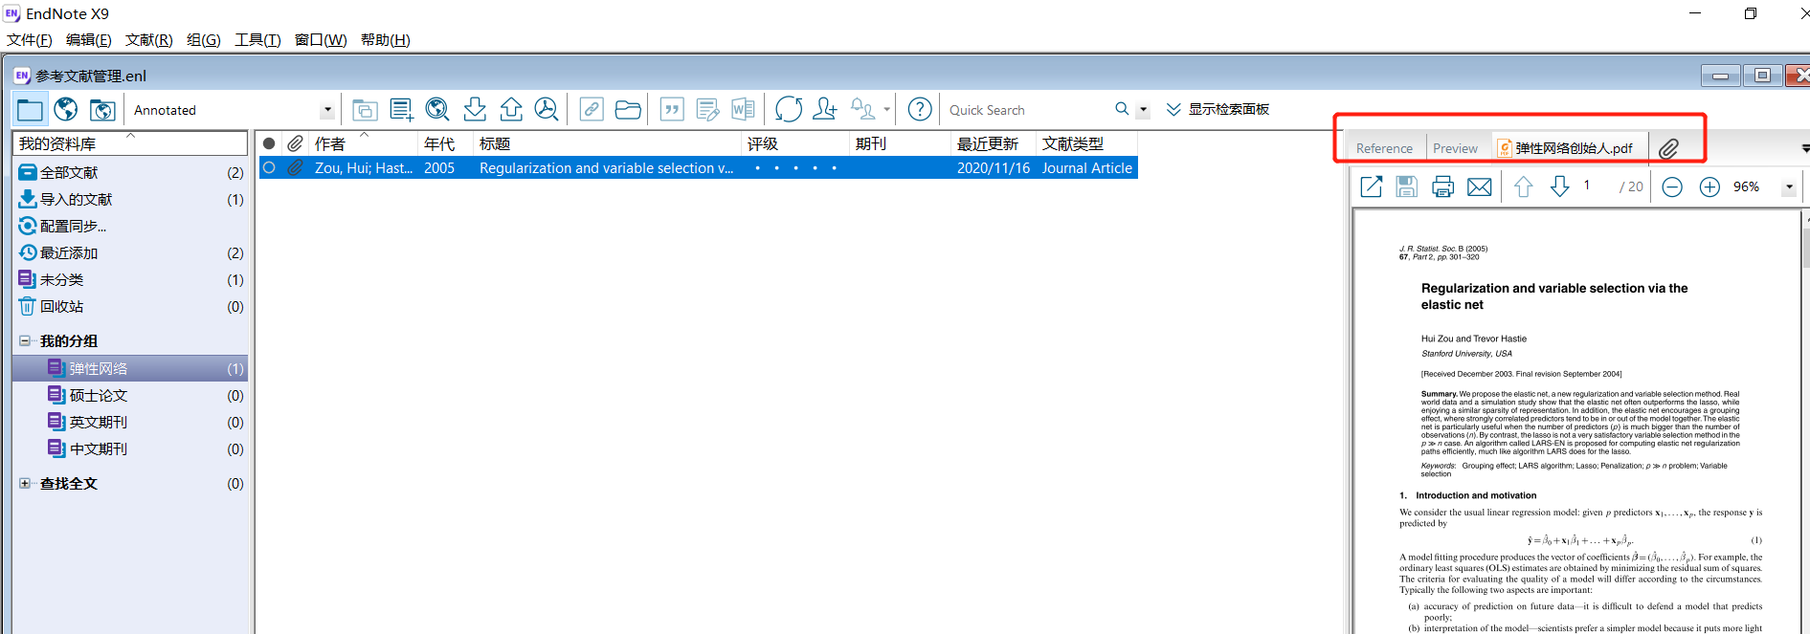Open the 编辑(E) menu

tap(89, 40)
